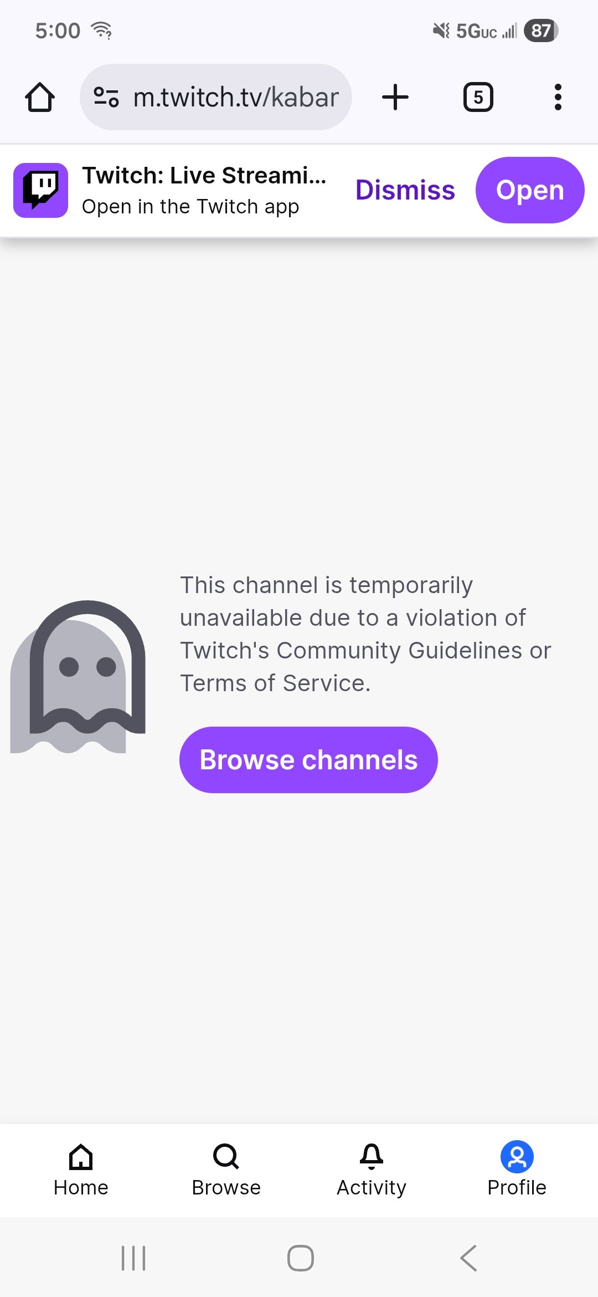Open the browser three-dot menu
The height and width of the screenshot is (1297, 598).
click(x=558, y=97)
